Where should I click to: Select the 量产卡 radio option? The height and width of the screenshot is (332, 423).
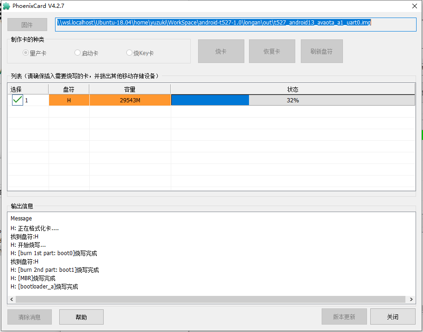[x=26, y=53]
